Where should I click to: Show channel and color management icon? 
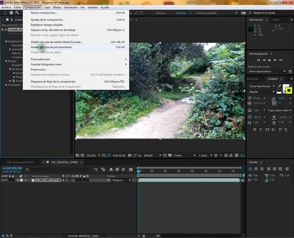140,155
